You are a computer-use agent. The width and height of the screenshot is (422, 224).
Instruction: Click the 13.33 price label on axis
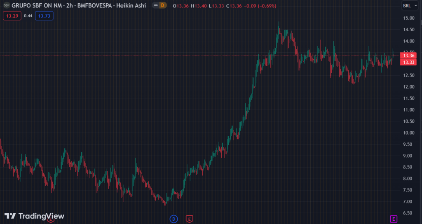point(408,63)
